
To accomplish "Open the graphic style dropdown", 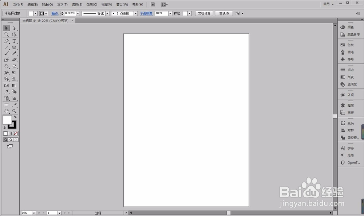I will (x=189, y=13).
